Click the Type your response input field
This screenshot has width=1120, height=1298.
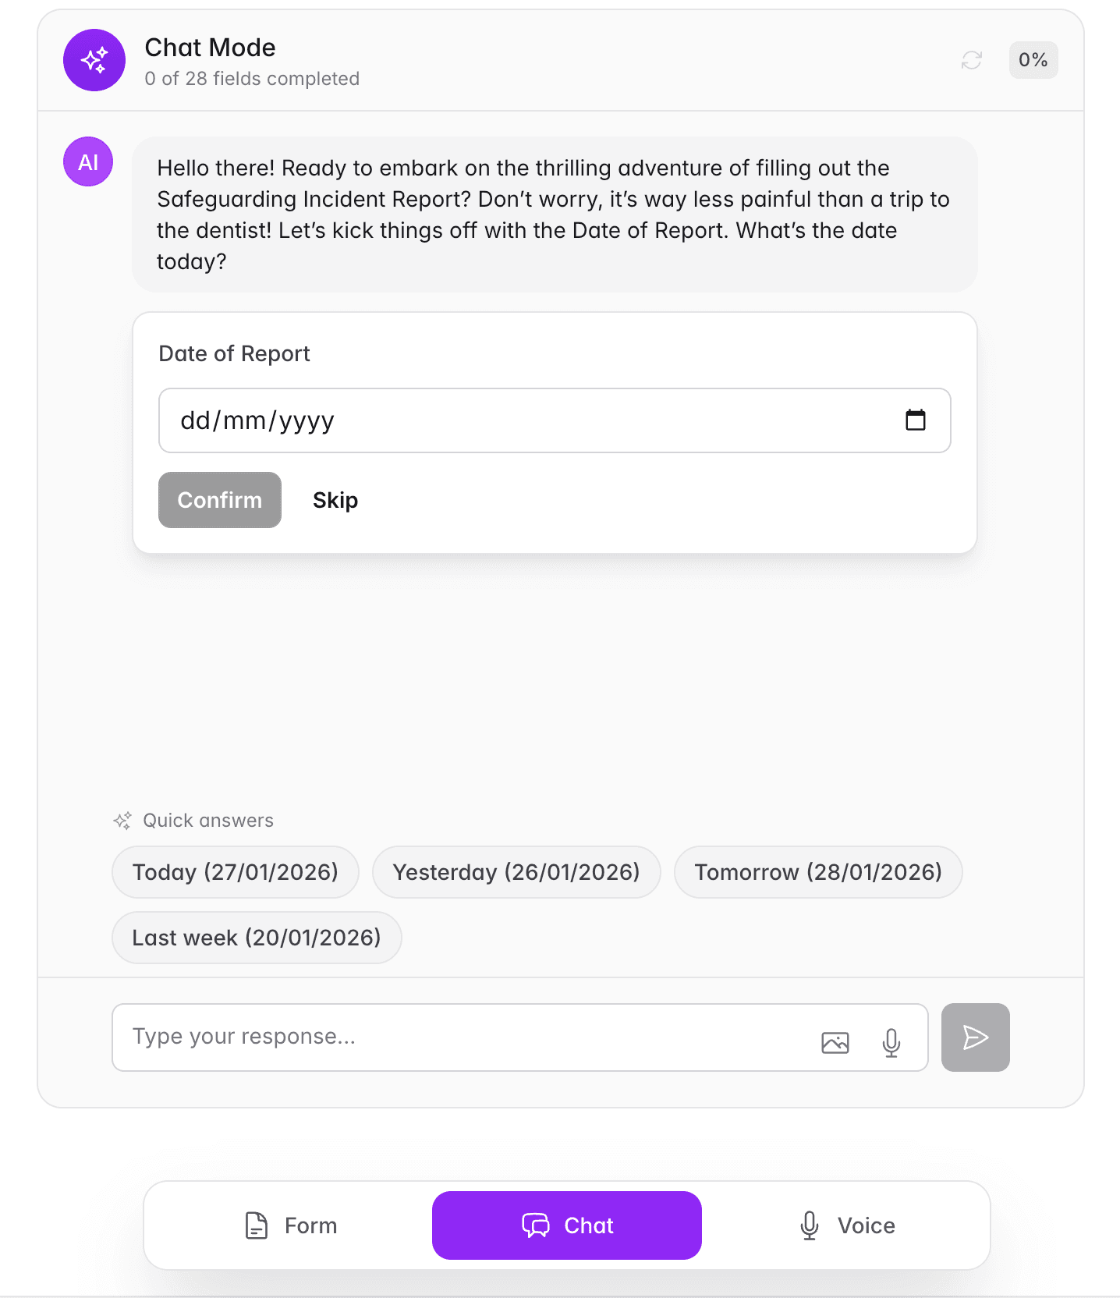click(x=390, y=1037)
